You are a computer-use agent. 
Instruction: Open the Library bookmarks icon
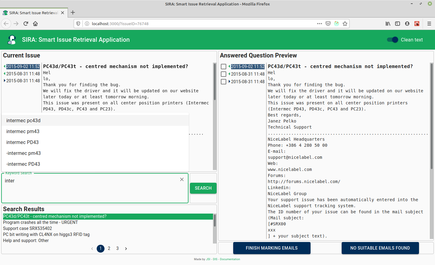point(388,24)
